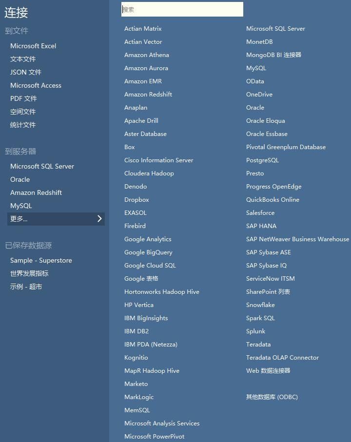This screenshot has width=351, height=442.
Task: Connect to Anaplan
Action: [136, 107]
